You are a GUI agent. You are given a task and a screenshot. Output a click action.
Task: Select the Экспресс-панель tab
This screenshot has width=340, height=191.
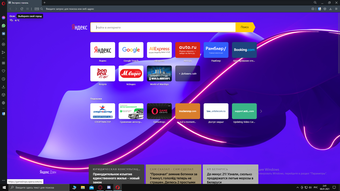point(24,3)
